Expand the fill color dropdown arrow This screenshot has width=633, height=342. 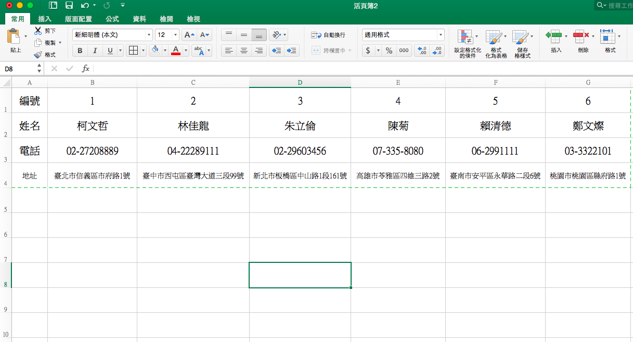[165, 50]
